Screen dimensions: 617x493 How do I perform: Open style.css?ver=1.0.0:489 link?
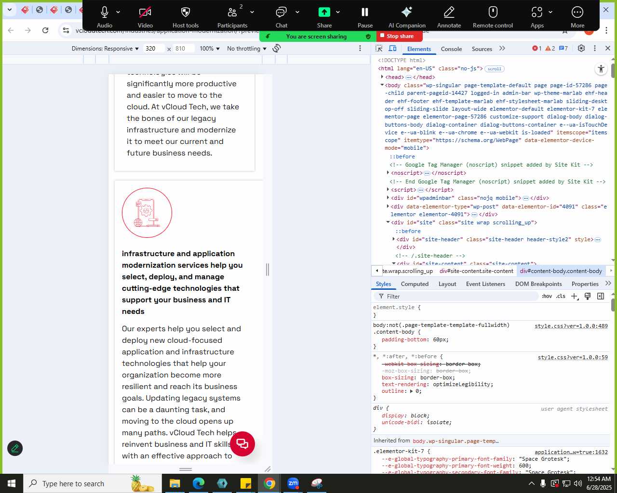point(571,326)
